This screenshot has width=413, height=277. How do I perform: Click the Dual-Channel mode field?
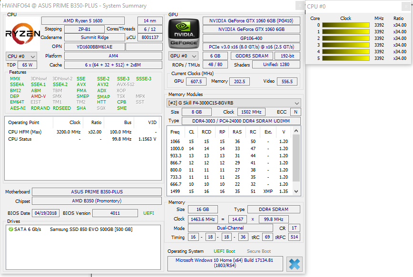coord(230,228)
